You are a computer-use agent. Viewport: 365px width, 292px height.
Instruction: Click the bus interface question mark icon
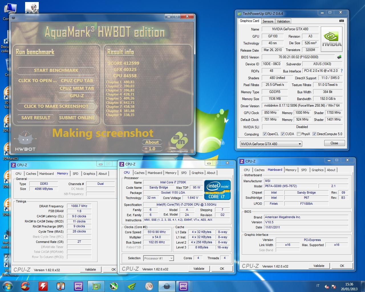(342, 71)
